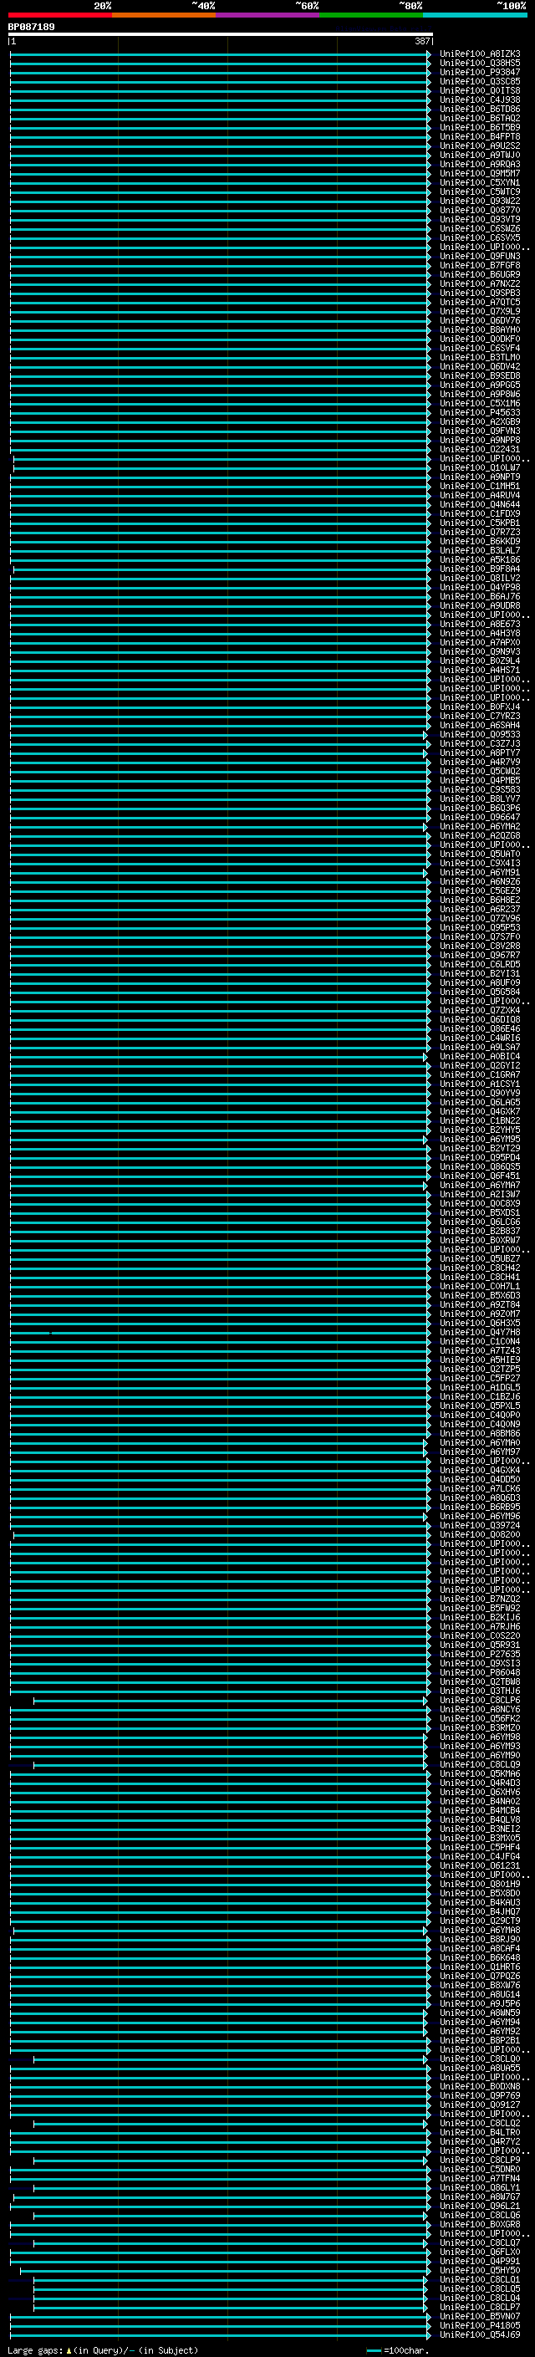Choose hit UniRef100_A7NXZ2
The image size is (535, 2357).
click(x=480, y=283)
